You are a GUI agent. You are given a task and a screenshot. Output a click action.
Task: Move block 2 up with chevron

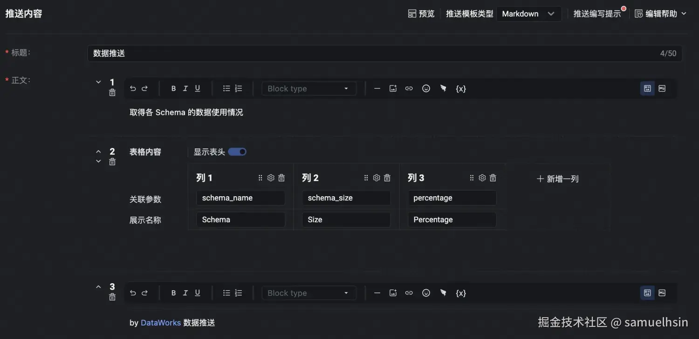[x=98, y=152]
